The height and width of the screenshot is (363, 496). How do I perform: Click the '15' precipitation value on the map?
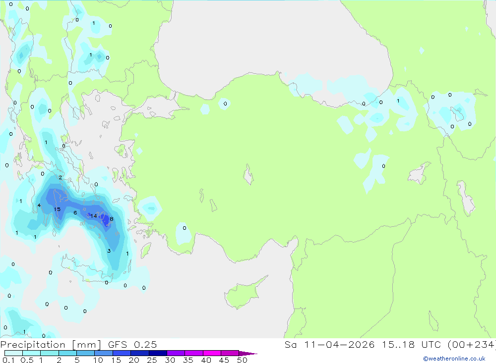click(57, 209)
